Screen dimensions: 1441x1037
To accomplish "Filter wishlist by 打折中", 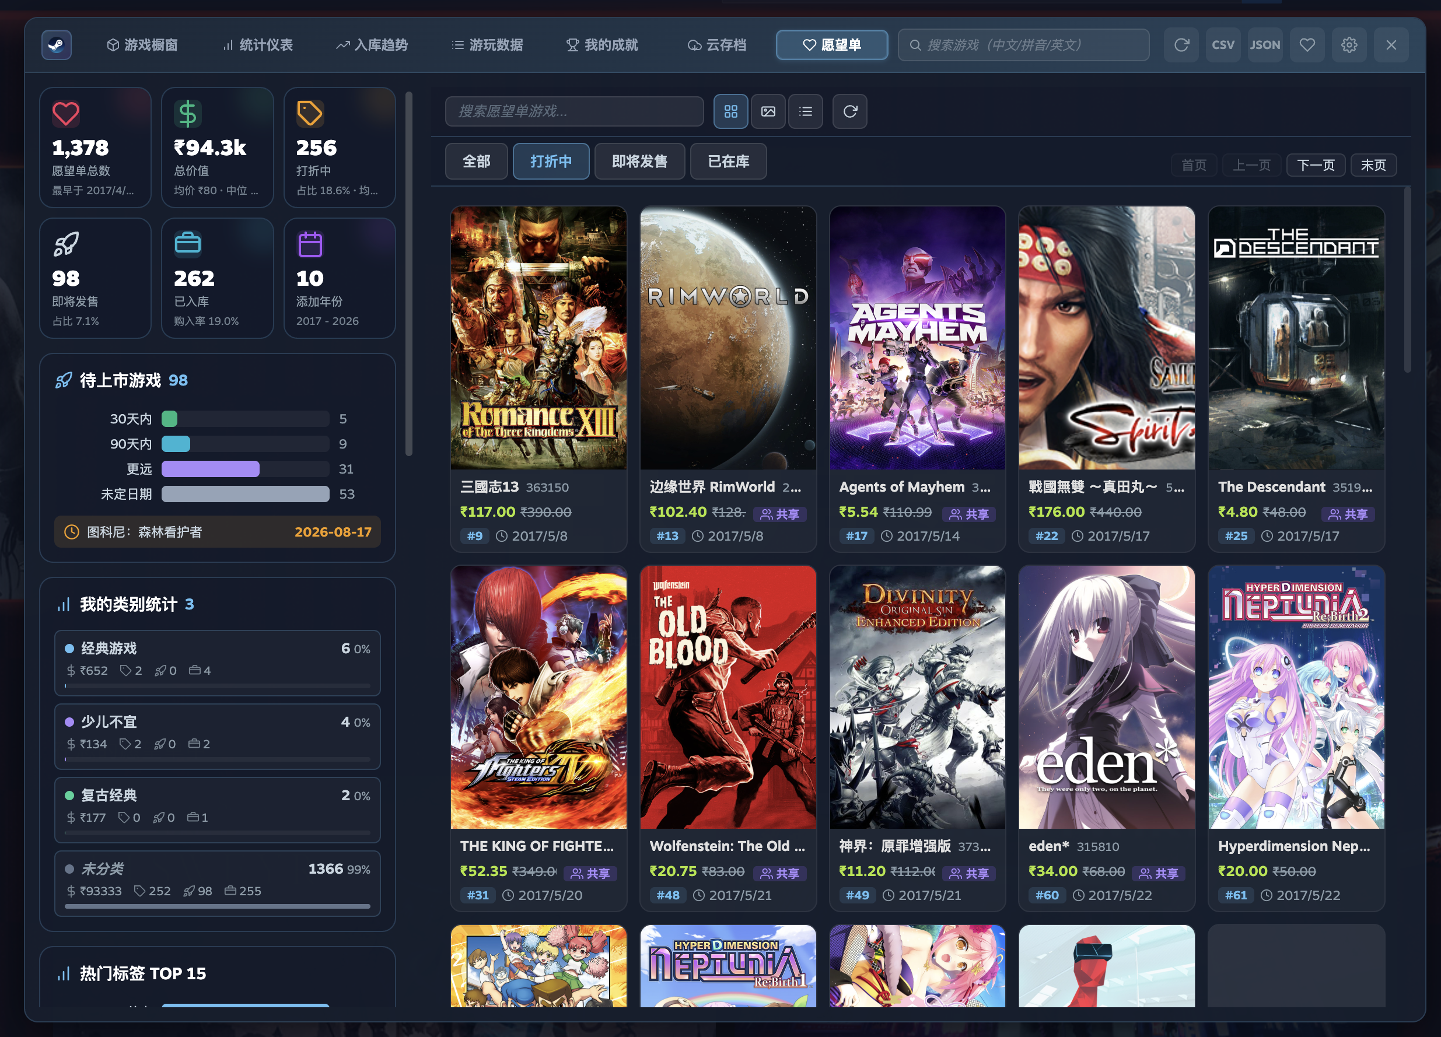I will pos(551,162).
